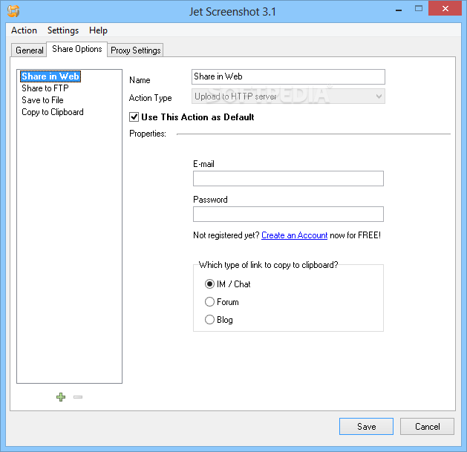467x452 pixels.
Task: Close the Jet Screenshot window
Action: [x=445, y=8]
